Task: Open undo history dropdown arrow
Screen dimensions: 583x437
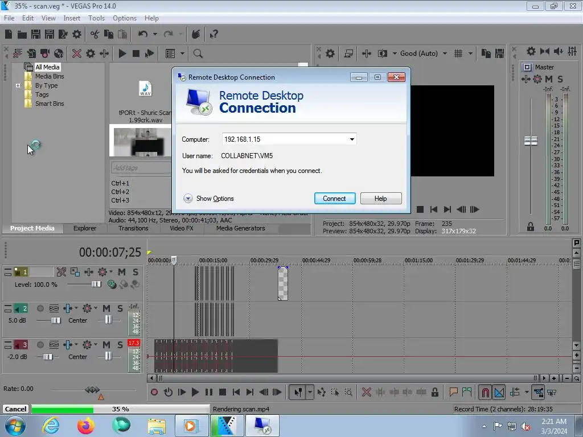Action: click(x=155, y=34)
